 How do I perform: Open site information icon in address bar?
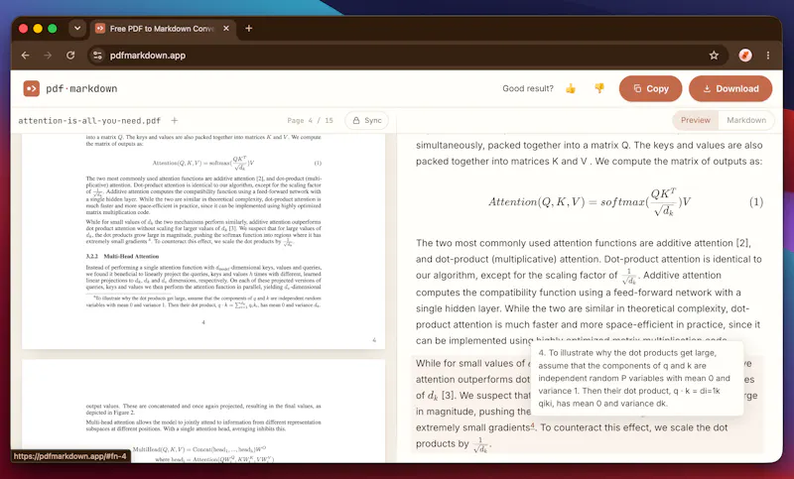[x=97, y=56]
